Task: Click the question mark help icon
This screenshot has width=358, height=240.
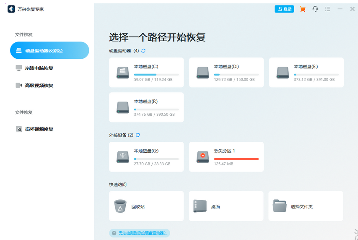Action: (x=114, y=233)
